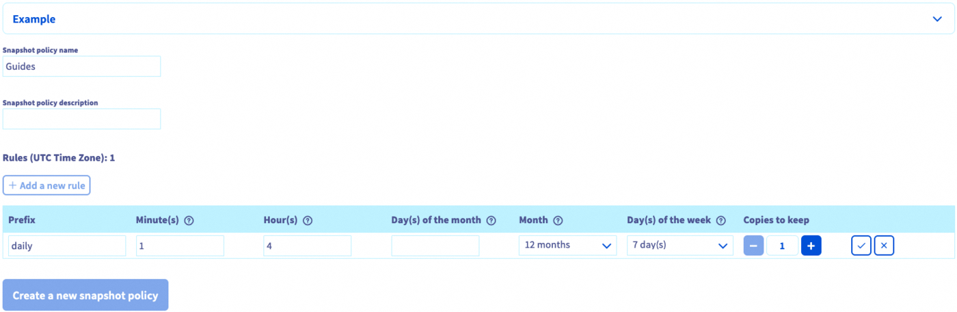Image resolution: width=957 pixels, height=312 pixels.
Task: Click the Minute(s) help question mark icon
Action: 189,221
